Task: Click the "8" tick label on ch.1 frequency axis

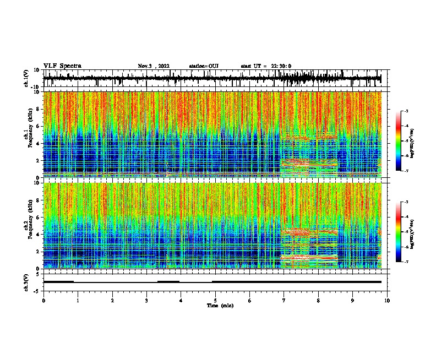Action: pyautogui.click(x=38, y=109)
